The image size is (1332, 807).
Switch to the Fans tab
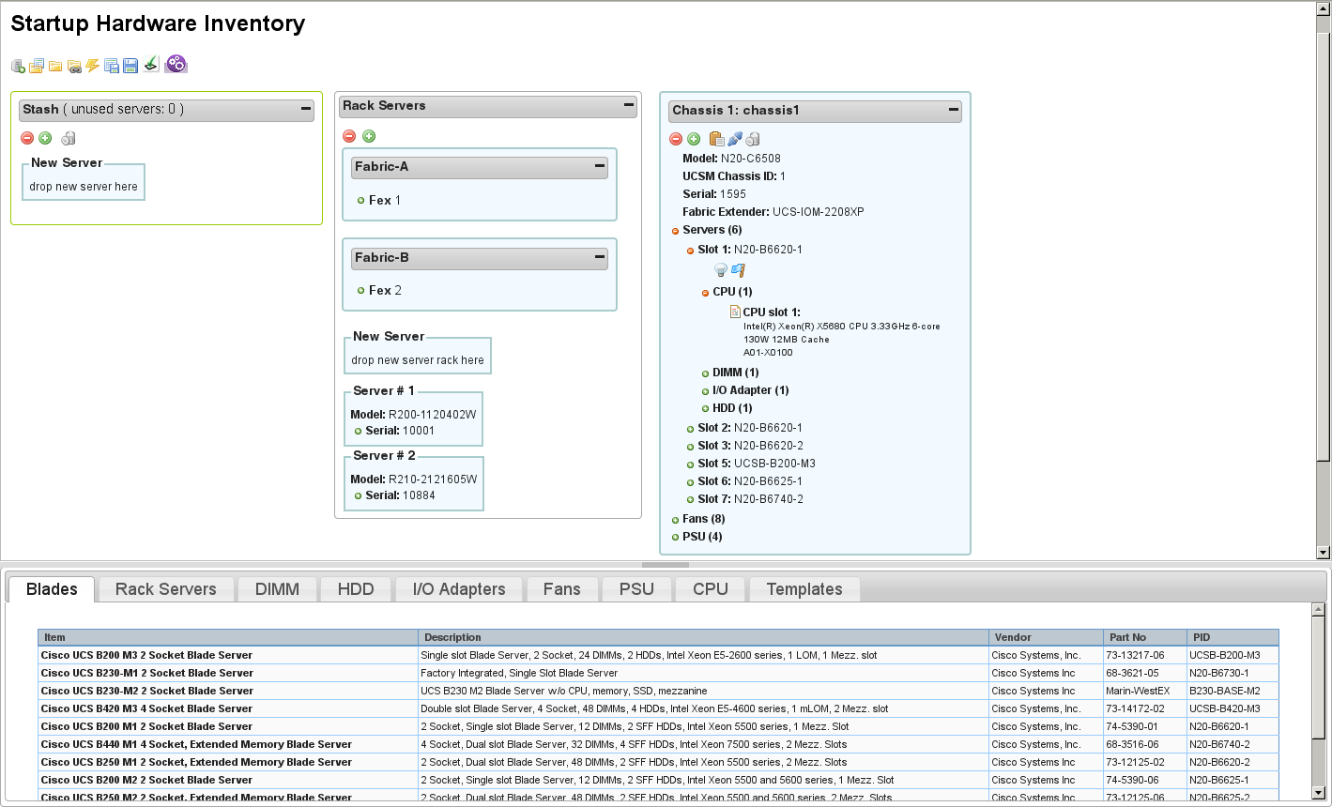562,589
